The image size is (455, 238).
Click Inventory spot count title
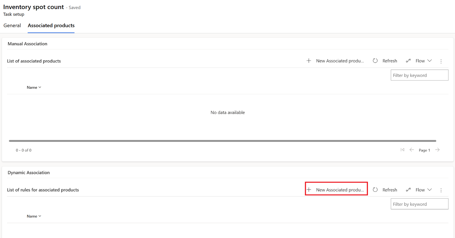33,7
